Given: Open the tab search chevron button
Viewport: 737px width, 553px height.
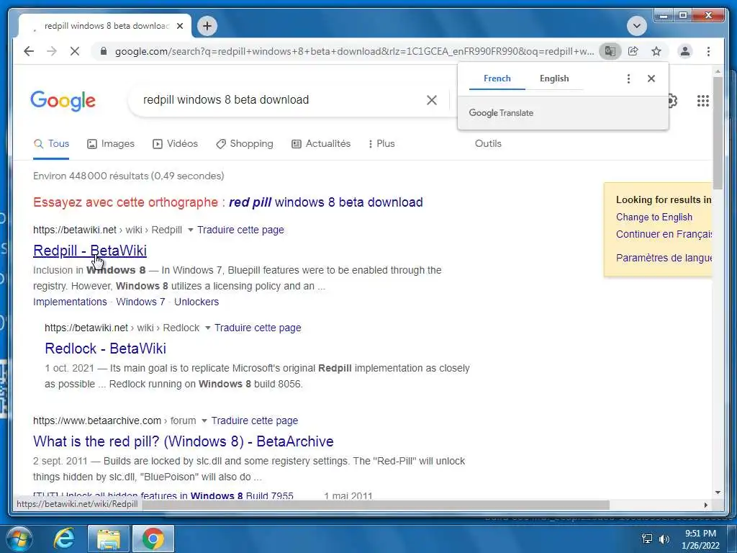Looking at the screenshot, I should coord(637,26).
